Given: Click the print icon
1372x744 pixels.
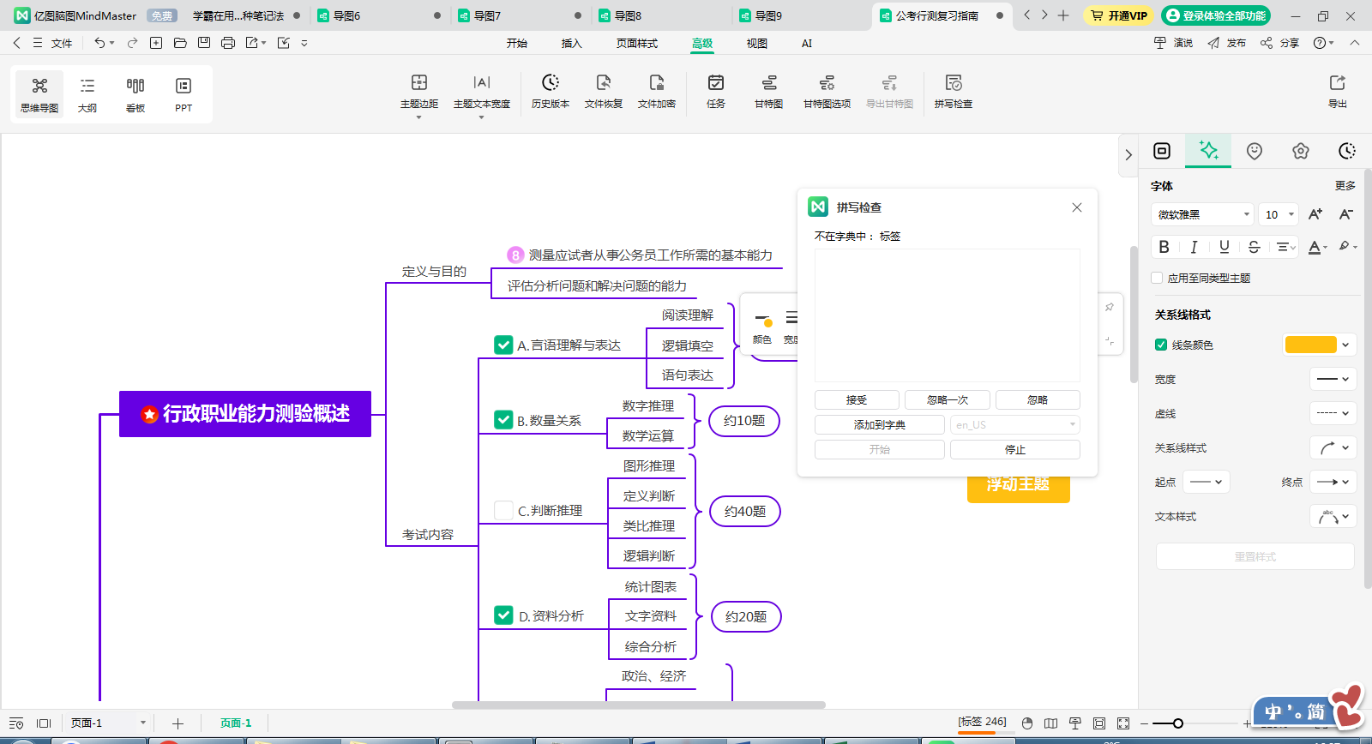Looking at the screenshot, I should pyautogui.click(x=228, y=43).
